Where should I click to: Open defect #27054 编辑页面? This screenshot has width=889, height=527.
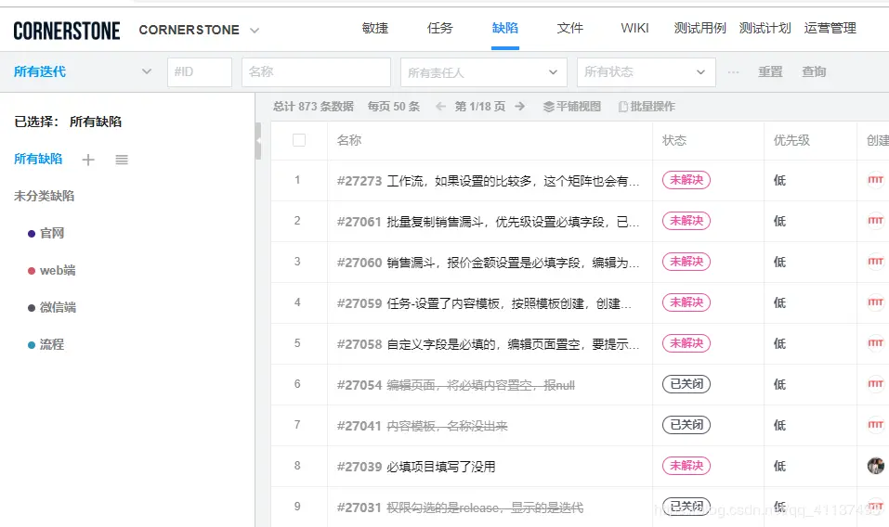tap(456, 385)
